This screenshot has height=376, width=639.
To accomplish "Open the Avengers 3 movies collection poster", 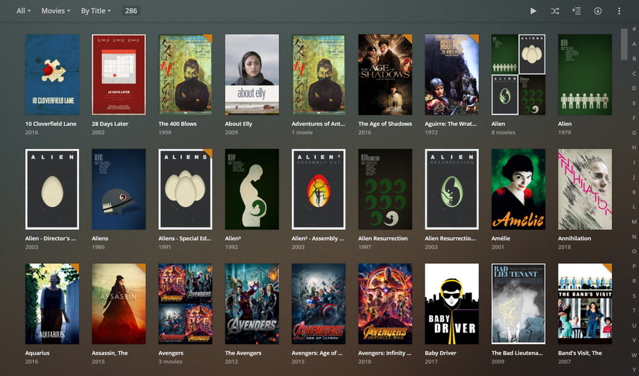I will (x=185, y=303).
